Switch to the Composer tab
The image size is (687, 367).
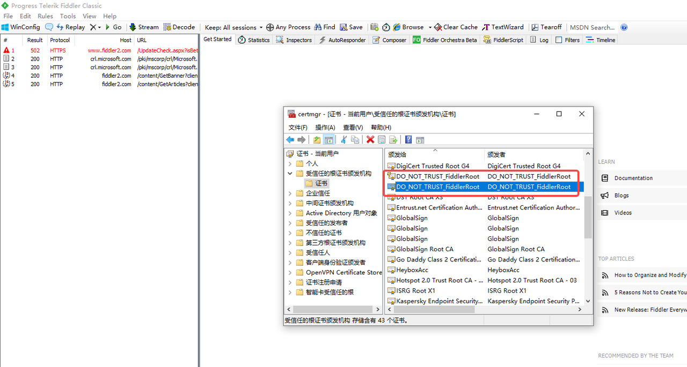click(389, 40)
